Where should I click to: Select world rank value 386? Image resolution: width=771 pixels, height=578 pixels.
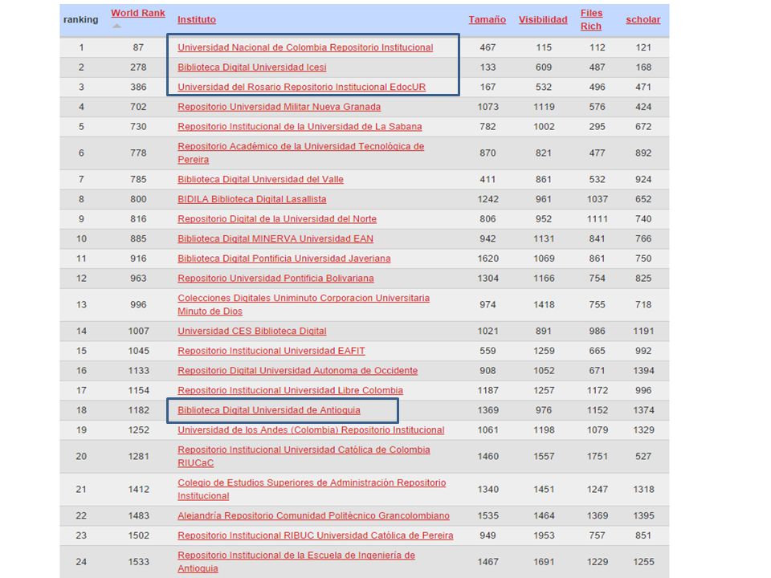tap(138, 87)
